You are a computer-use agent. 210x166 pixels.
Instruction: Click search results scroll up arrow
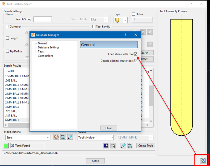tap(151, 71)
